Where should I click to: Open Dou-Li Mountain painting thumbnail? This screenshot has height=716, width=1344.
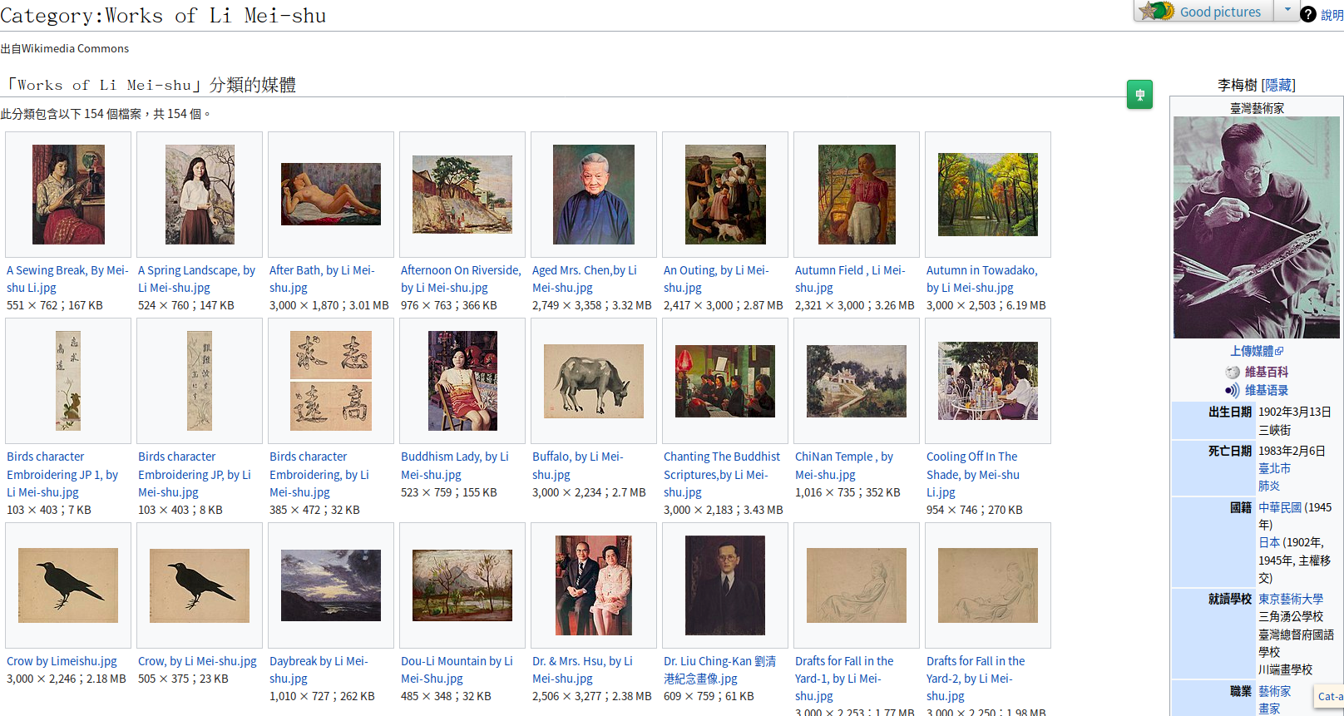pyautogui.click(x=462, y=585)
